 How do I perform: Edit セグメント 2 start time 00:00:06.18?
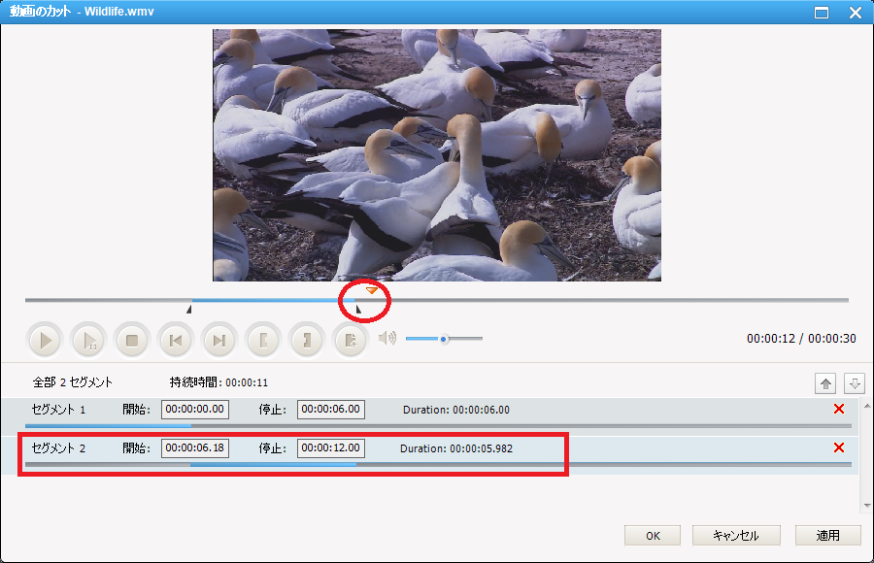coord(195,447)
